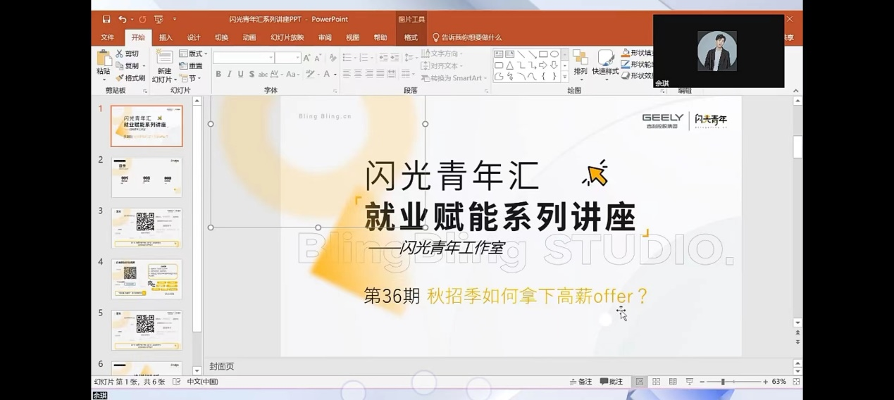Add a slide via 新建幻灯片 icon
Image resolution: width=894 pixels, height=400 pixels.
coord(164,58)
